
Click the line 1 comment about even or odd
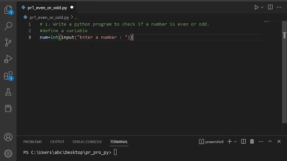[125, 24]
